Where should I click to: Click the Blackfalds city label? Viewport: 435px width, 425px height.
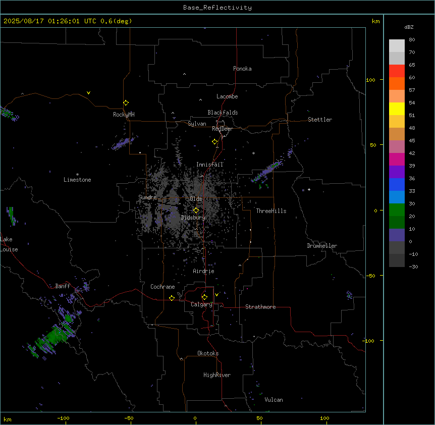point(223,113)
